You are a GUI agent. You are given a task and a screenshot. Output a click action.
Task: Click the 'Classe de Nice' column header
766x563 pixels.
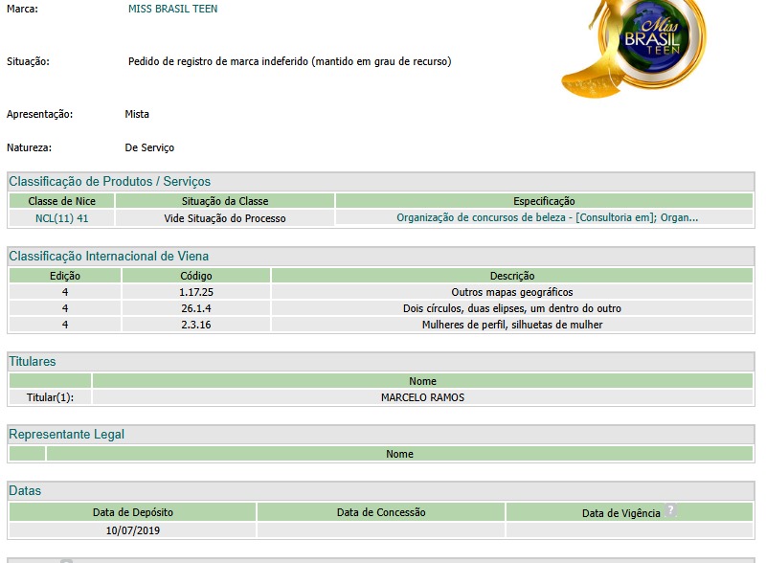[61, 201]
